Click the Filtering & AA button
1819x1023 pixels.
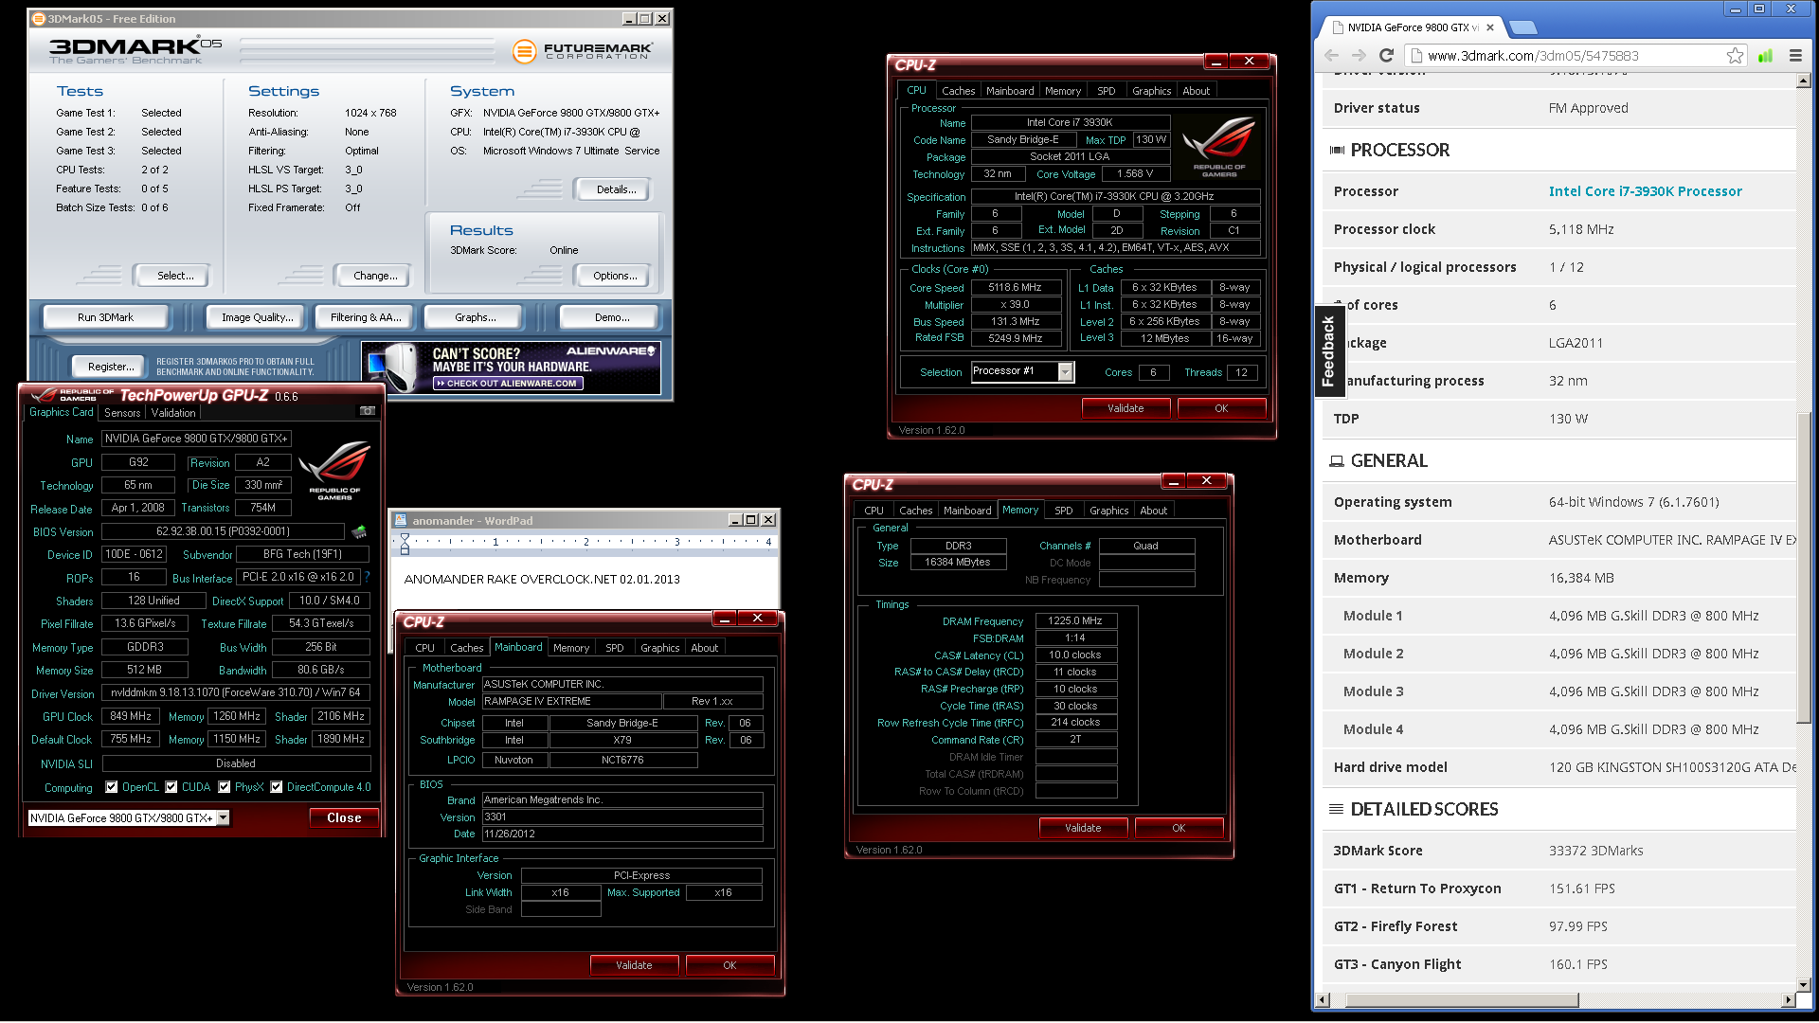coord(365,317)
